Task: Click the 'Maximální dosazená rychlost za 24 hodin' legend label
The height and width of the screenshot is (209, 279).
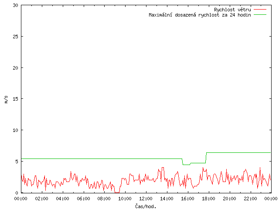Action: point(200,15)
